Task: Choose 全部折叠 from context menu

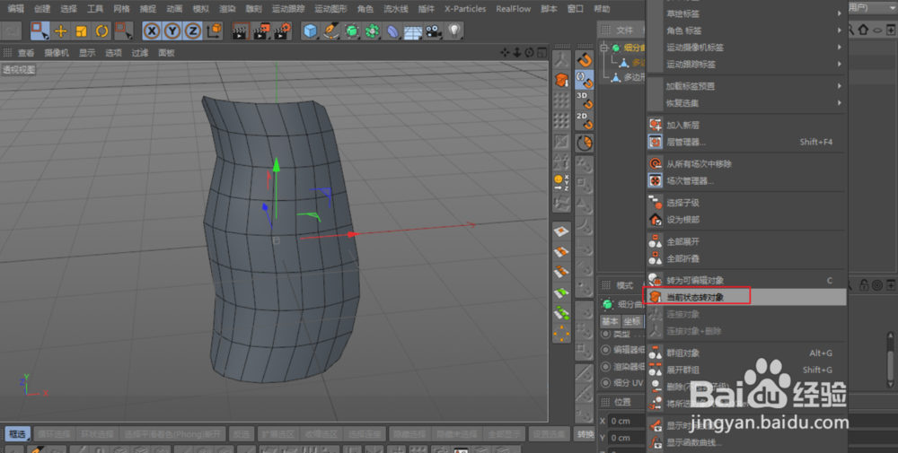Action: click(747, 258)
